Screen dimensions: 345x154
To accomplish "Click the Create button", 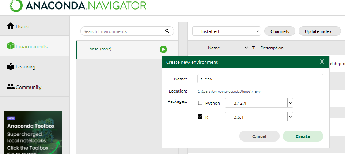I will (303, 136).
